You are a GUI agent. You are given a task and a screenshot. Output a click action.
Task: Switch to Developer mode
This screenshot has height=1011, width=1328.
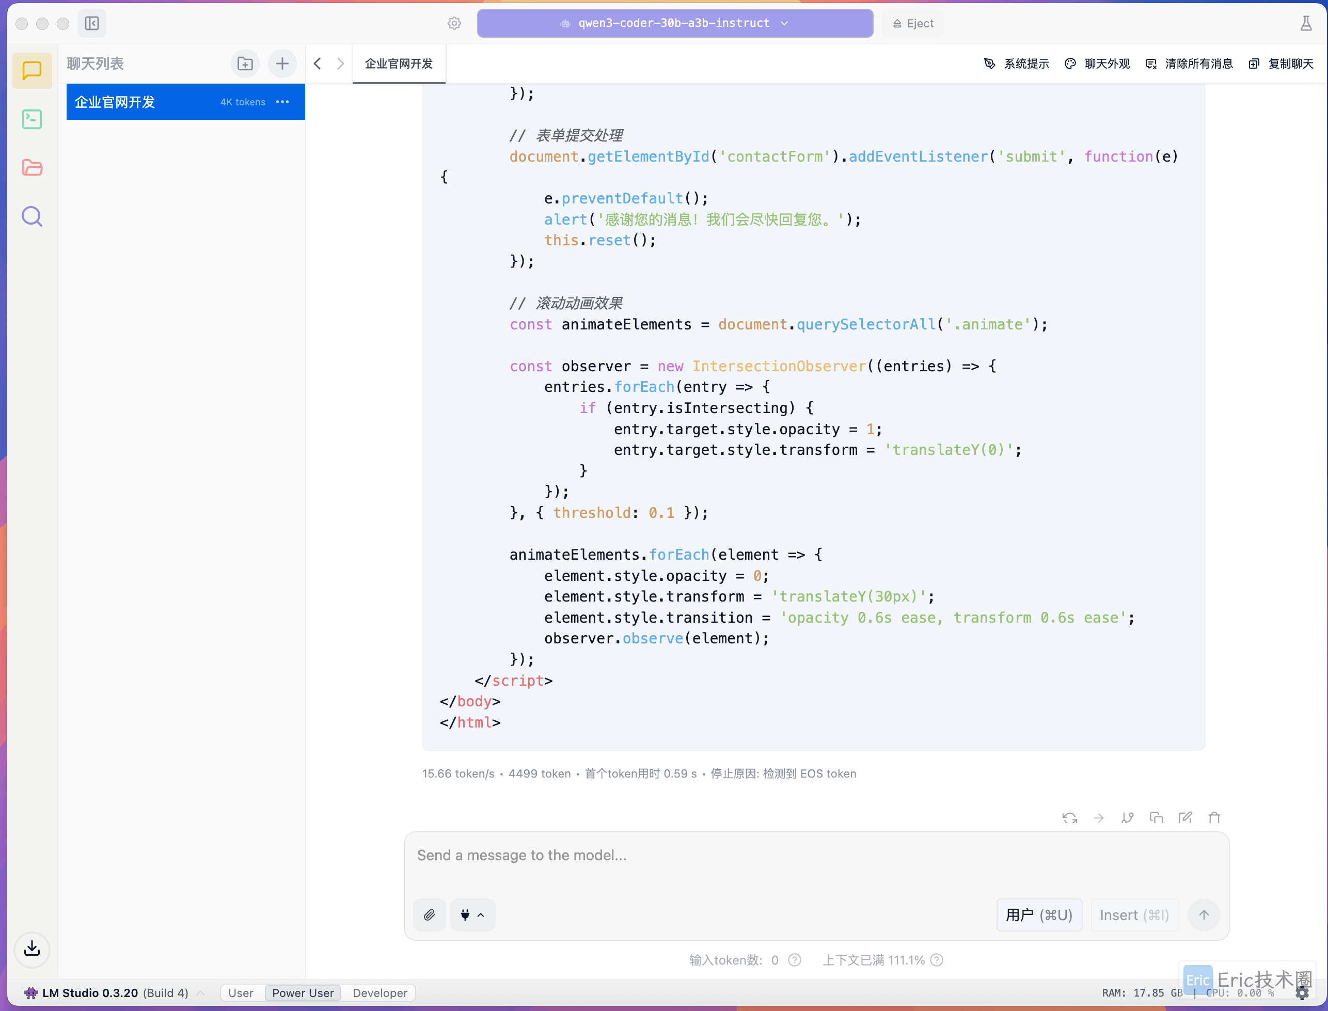(380, 993)
